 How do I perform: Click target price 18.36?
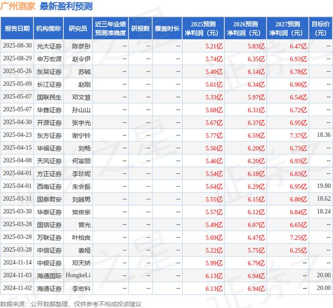point(323,135)
